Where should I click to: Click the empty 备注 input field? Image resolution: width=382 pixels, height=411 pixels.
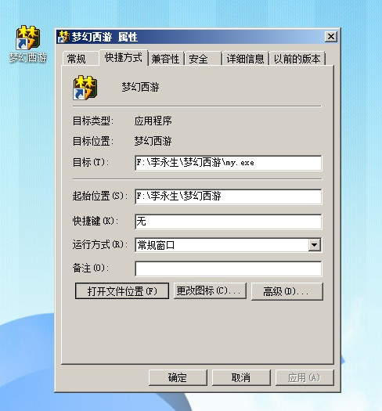coord(228,269)
